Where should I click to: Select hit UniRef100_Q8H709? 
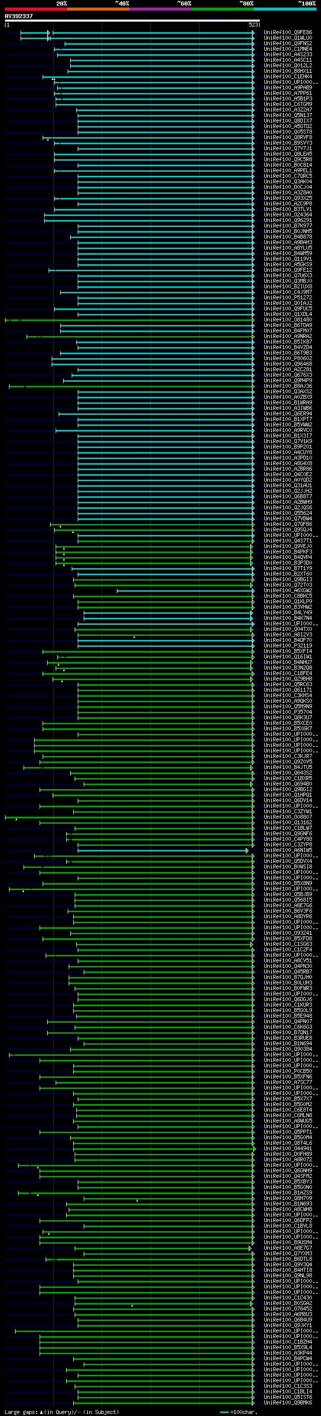[288, 1198]
